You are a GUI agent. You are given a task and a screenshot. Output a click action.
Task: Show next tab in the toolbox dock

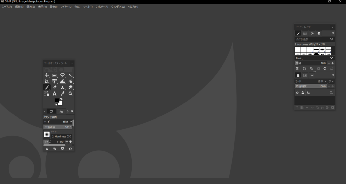tap(68, 111)
